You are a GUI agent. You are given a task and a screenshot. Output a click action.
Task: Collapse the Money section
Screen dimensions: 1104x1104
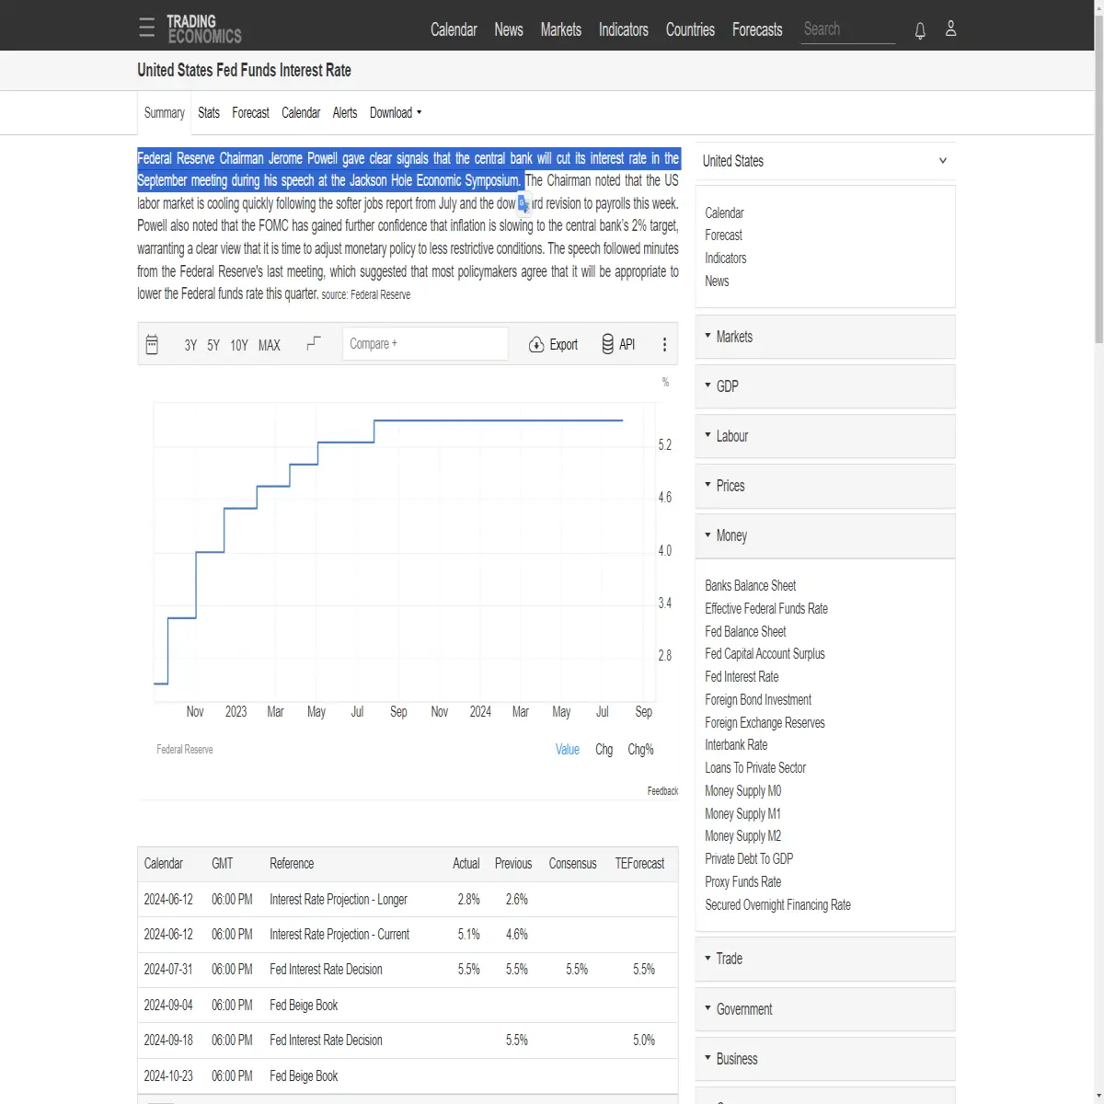pos(825,535)
